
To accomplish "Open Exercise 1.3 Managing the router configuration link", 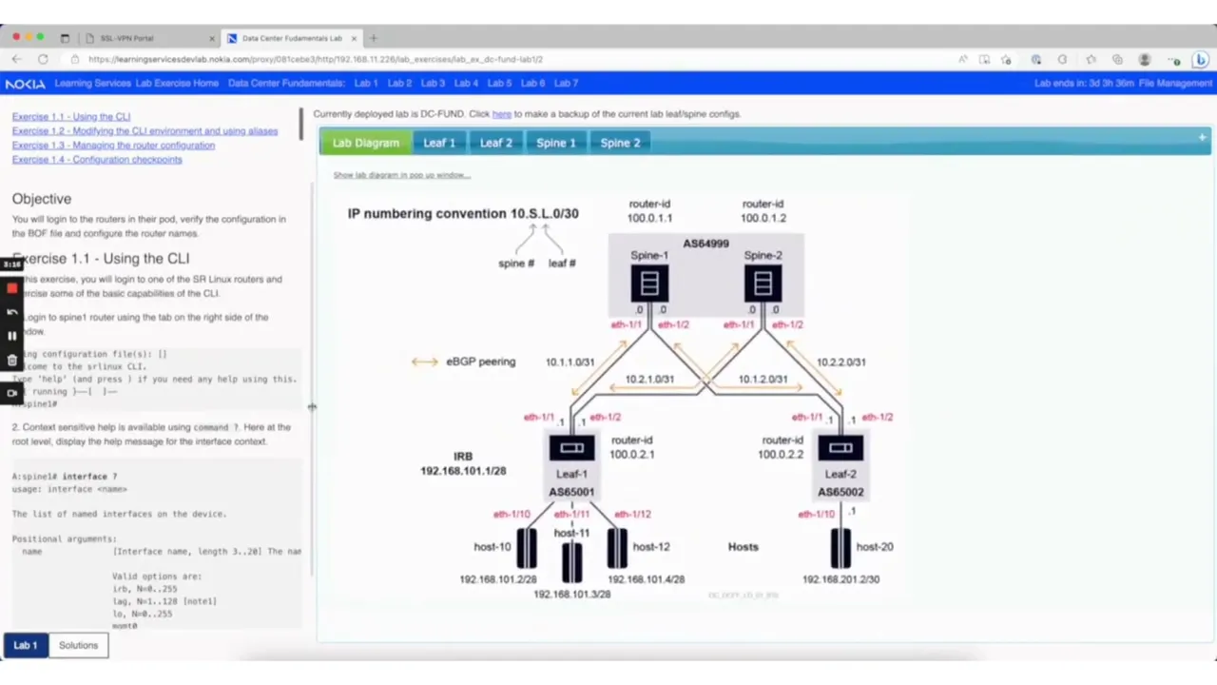I will tap(113, 146).
